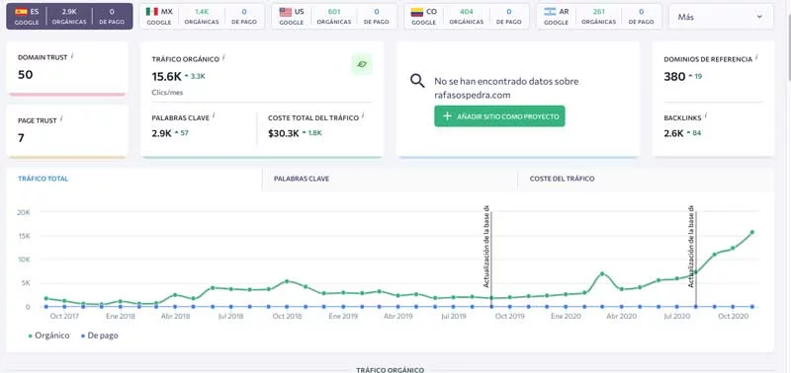The height and width of the screenshot is (373, 791).
Task: Click the traffic cost value $30.3K
Action: (x=284, y=133)
